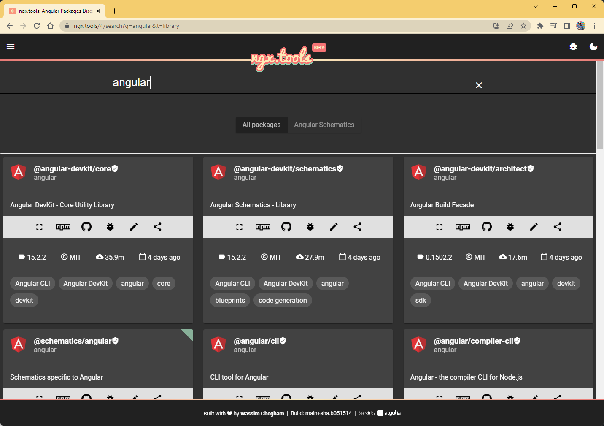Focus the search field containing angular
Image resolution: width=604 pixels, height=426 pixels.
[x=291, y=83]
